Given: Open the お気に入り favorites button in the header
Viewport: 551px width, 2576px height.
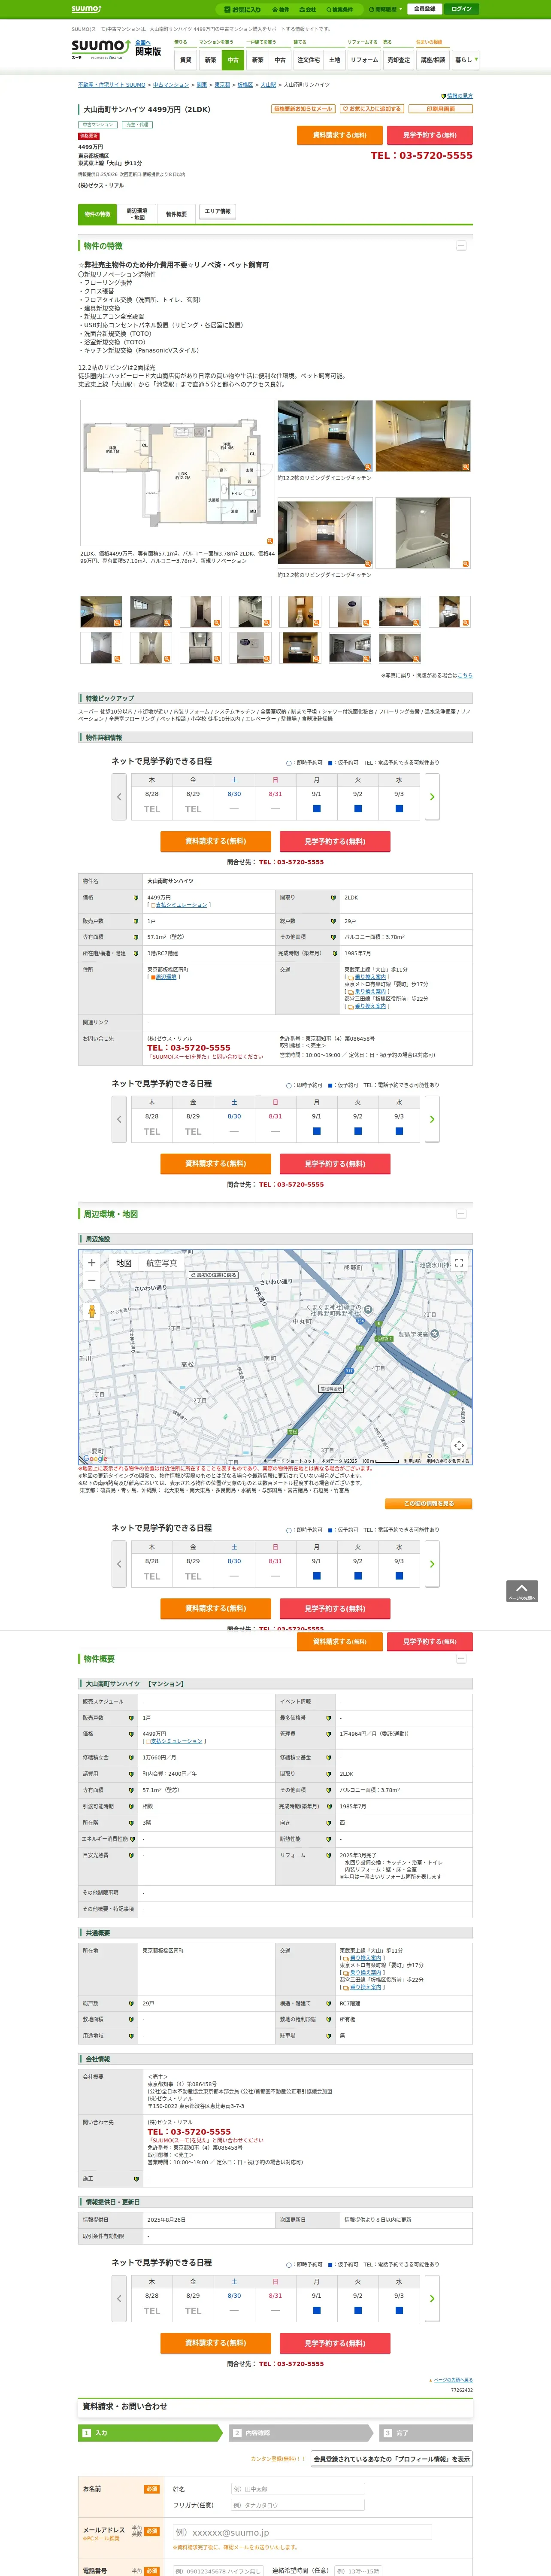Looking at the screenshot, I should point(242,9).
